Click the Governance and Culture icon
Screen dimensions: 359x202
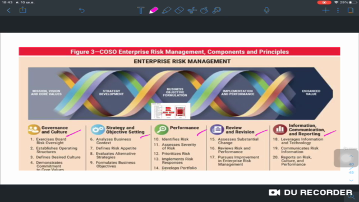click(34, 130)
